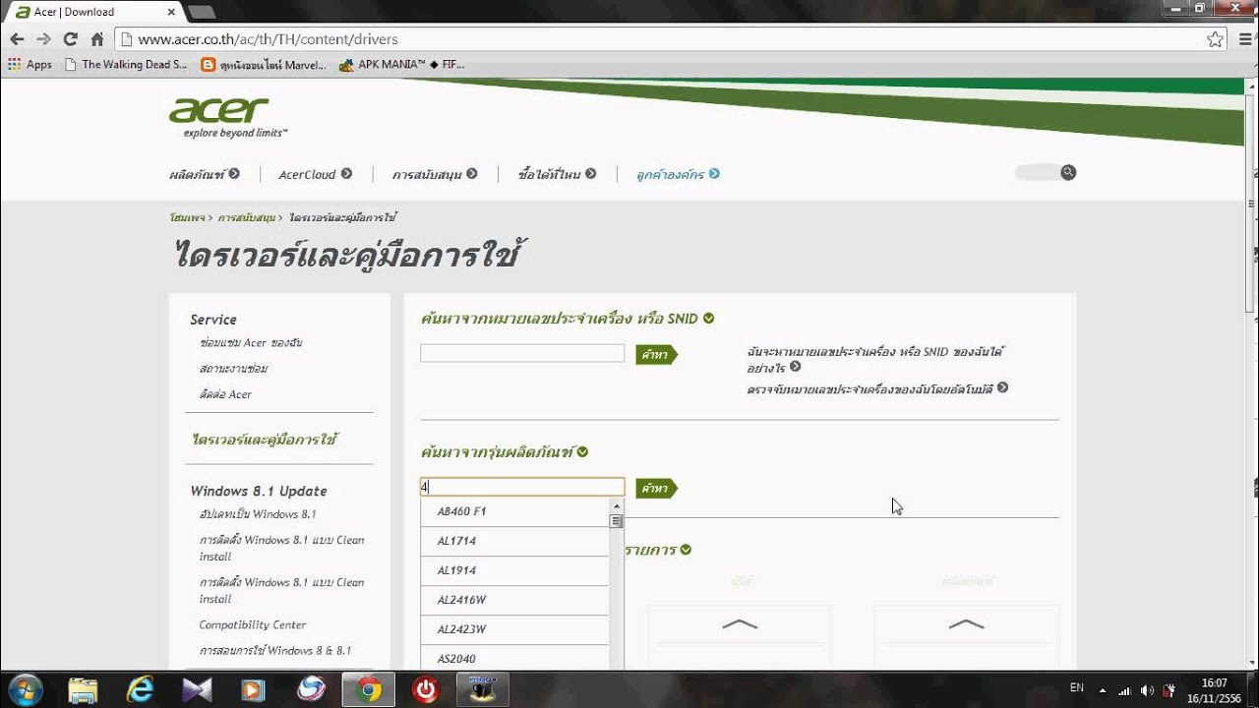Click the up arrow in the right list column
This screenshot has height=708, width=1259.
pyautogui.click(x=966, y=624)
